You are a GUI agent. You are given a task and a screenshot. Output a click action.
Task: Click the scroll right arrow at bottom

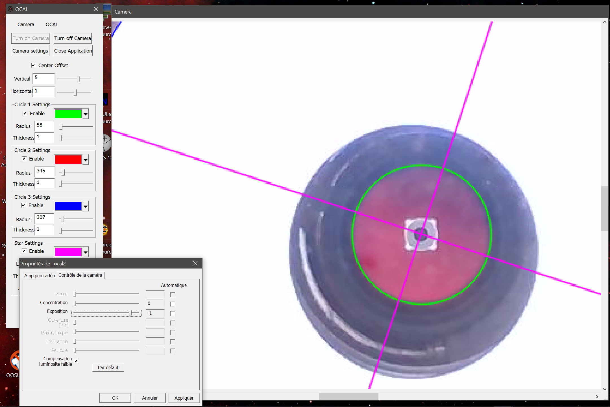(x=597, y=397)
